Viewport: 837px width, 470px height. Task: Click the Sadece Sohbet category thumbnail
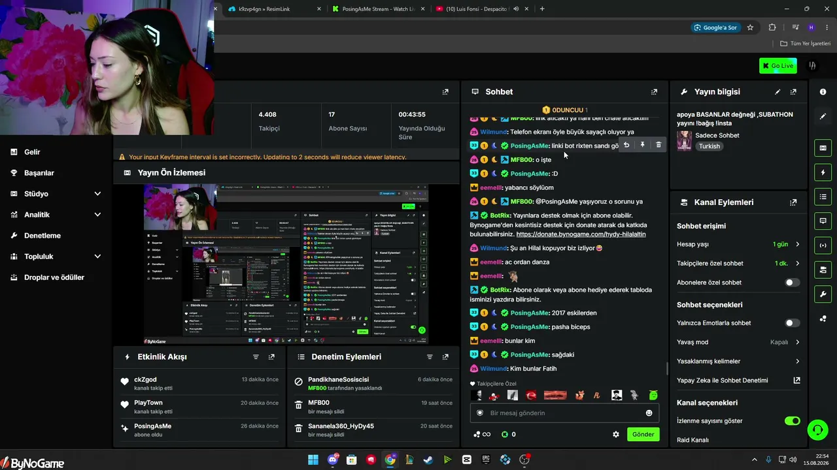(685, 141)
